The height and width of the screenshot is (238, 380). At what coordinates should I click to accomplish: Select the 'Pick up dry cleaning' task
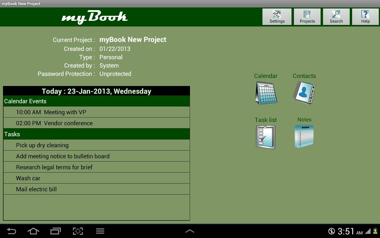point(96,145)
